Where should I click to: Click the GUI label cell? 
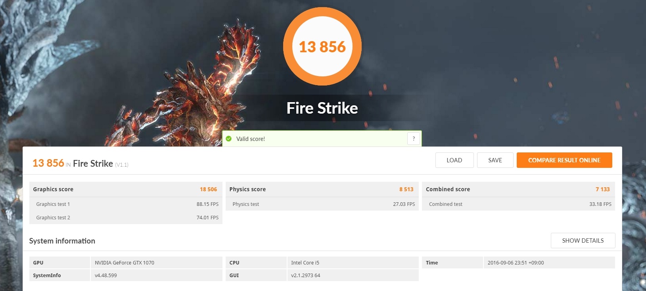coord(256,275)
